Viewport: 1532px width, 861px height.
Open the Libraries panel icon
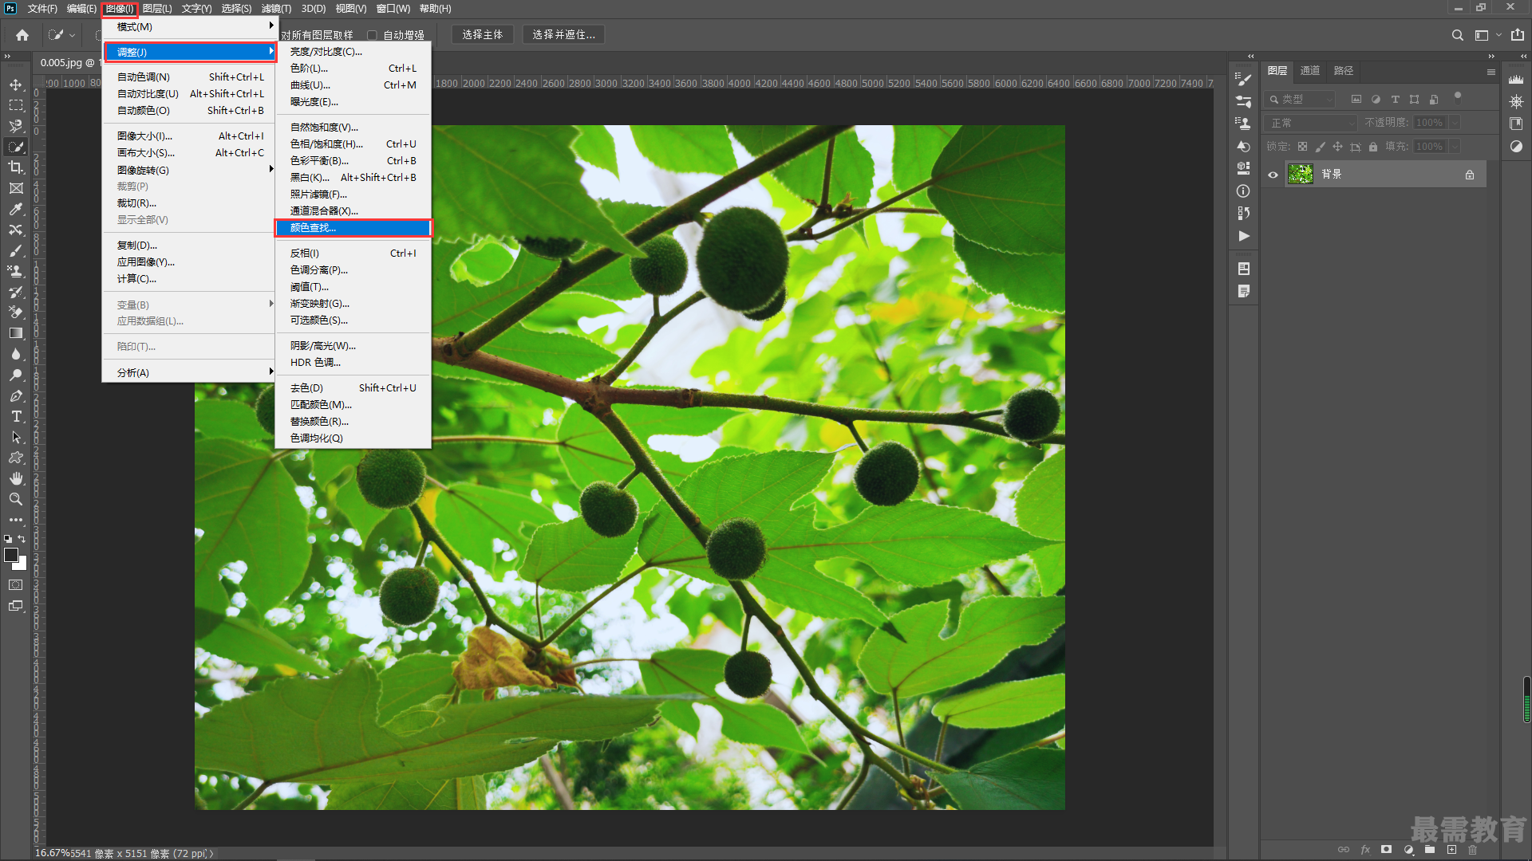click(x=1516, y=124)
